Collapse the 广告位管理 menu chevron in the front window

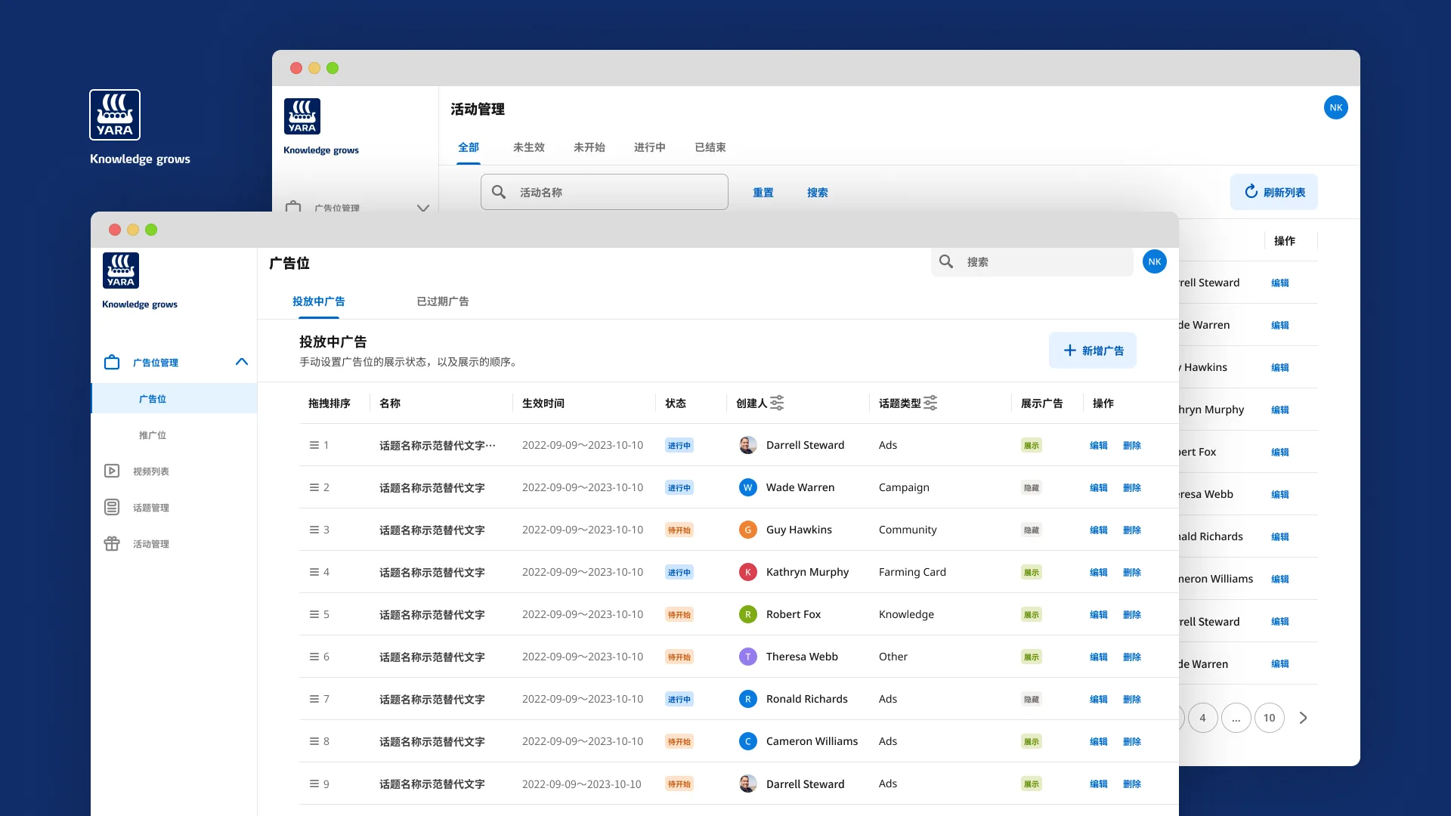[242, 362]
